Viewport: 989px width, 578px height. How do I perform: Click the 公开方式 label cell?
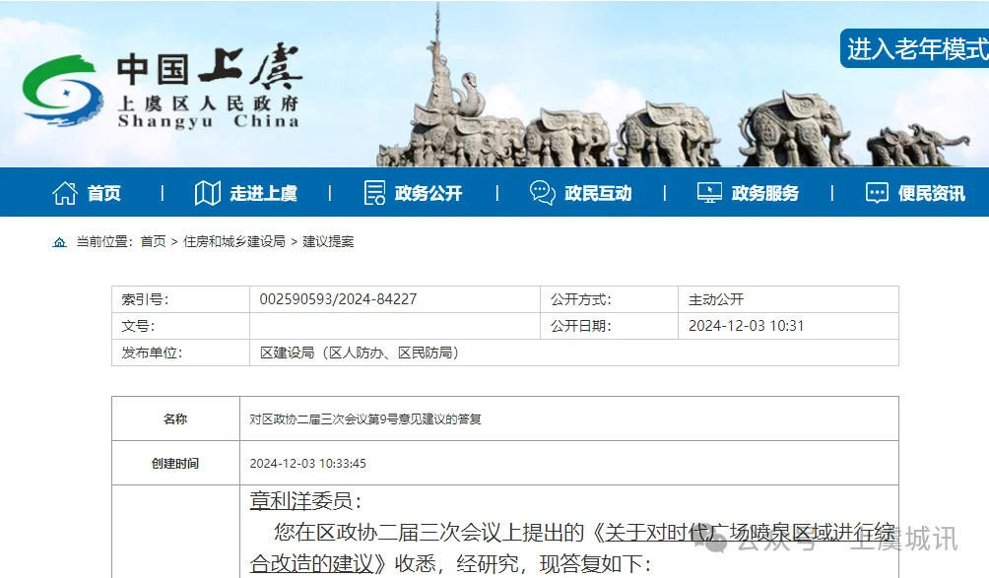click(610, 299)
